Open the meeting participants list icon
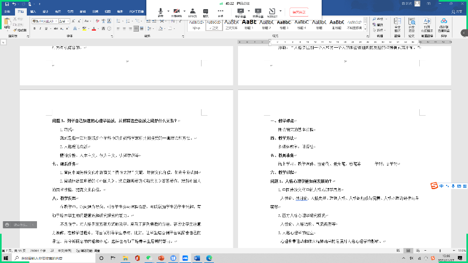The width and height of the screenshot is (468, 263). click(192, 11)
